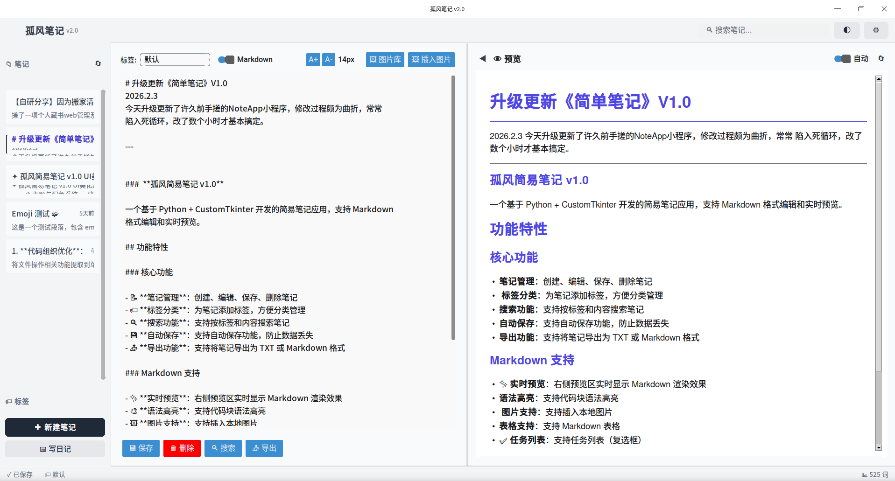Open the 默认 tag dropdown

(x=175, y=59)
